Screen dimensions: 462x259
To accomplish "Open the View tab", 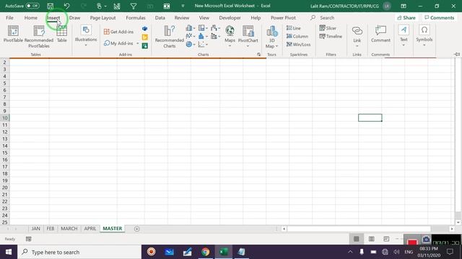I will click(x=204, y=17).
